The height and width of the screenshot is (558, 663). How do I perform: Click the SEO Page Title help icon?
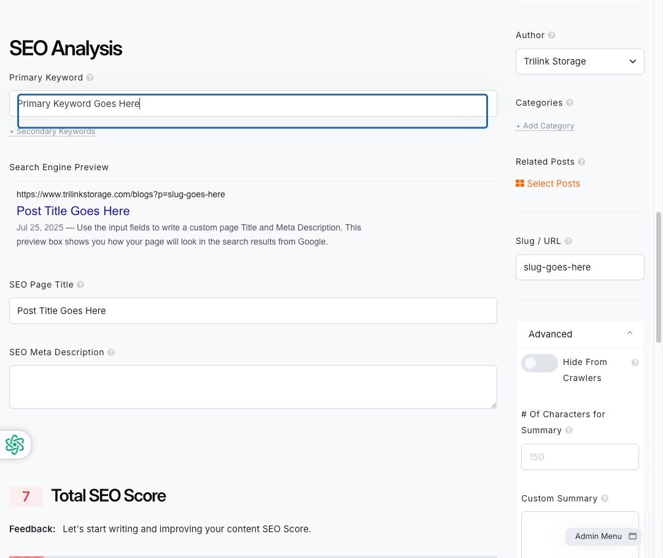80,285
